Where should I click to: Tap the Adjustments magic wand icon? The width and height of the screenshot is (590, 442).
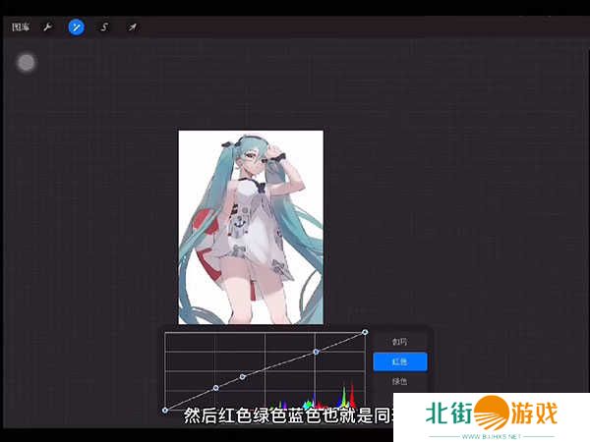(x=76, y=28)
